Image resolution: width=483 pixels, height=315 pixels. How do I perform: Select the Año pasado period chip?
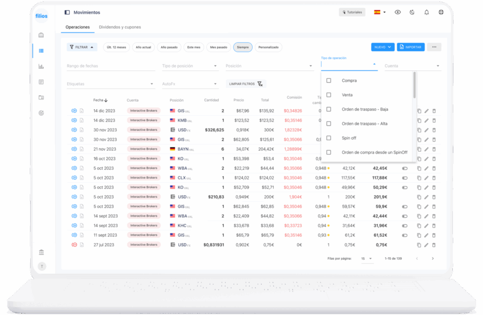(x=169, y=47)
